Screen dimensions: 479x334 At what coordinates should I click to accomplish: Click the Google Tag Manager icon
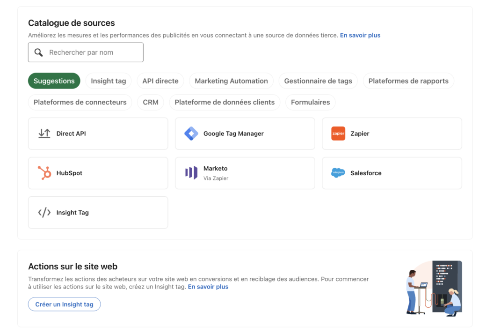(191, 133)
